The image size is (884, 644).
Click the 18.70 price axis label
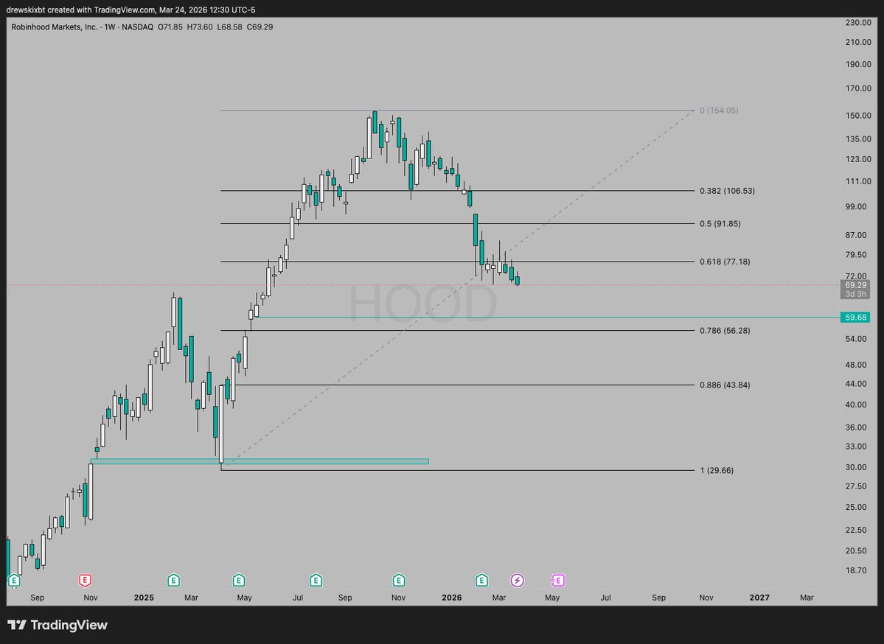(856, 570)
